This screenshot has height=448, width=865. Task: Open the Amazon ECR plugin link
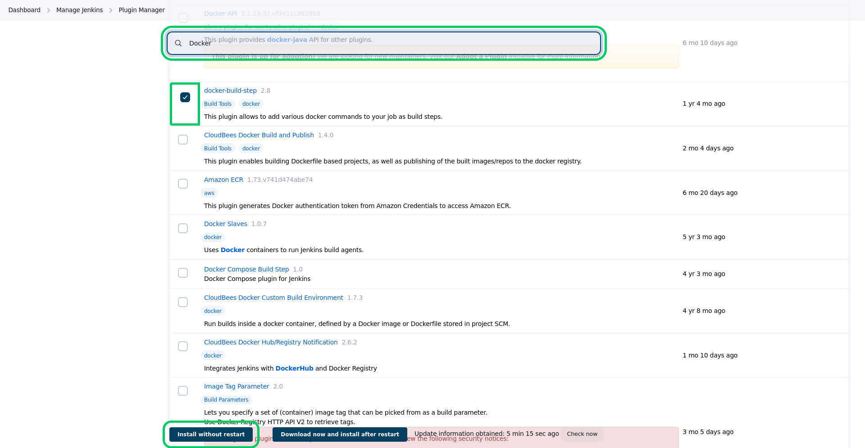coord(223,180)
